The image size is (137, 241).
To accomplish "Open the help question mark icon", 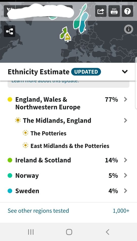I will point(127,11).
